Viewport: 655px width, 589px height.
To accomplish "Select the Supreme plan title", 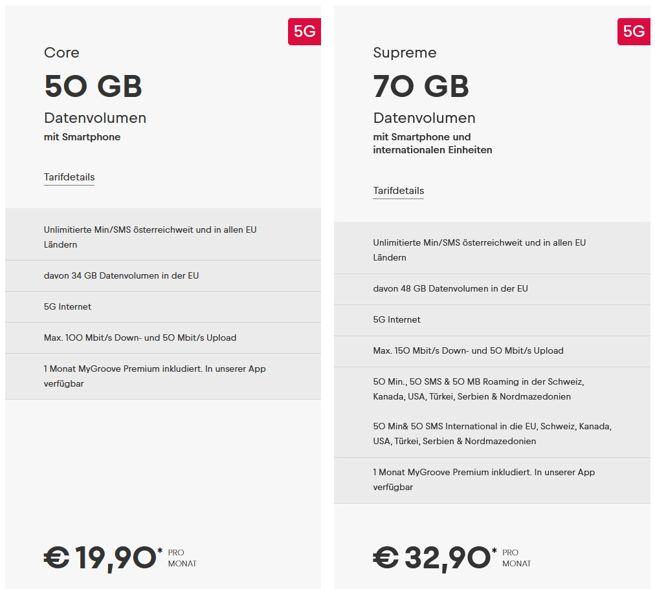I will pos(405,53).
